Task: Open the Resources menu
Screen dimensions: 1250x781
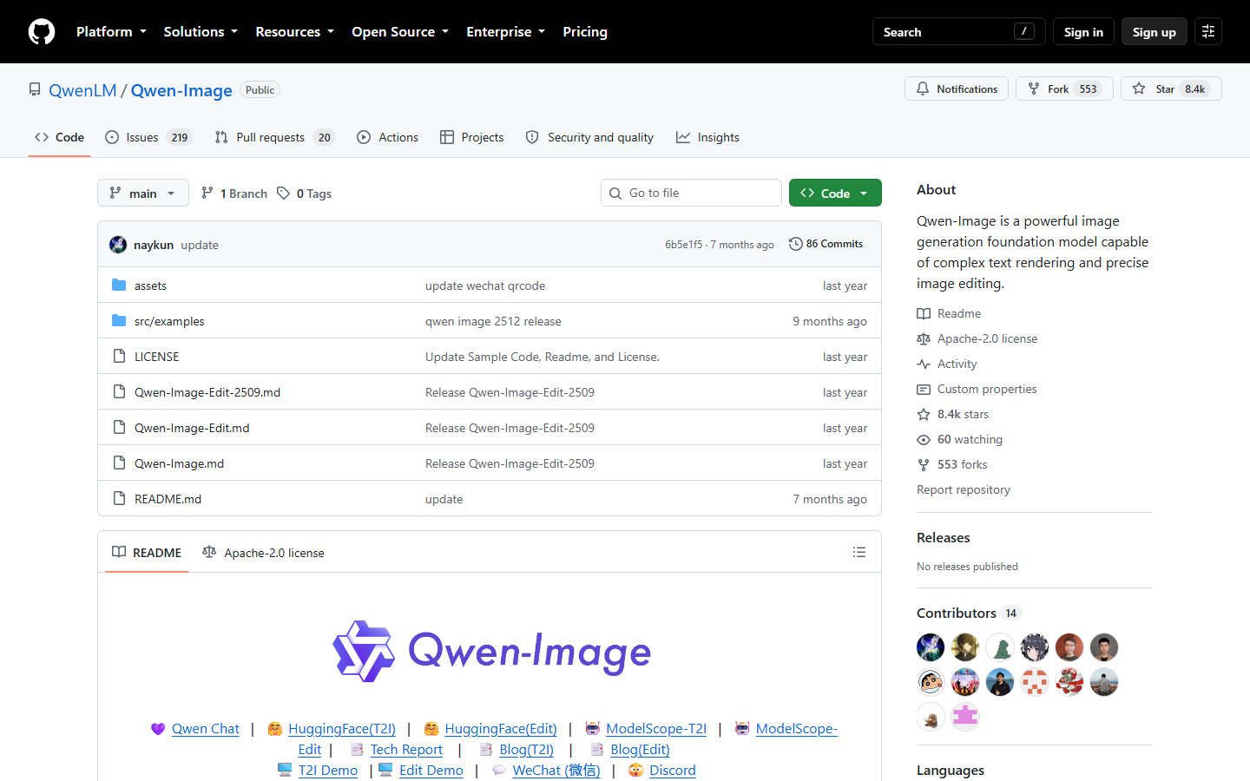Action: coord(294,31)
